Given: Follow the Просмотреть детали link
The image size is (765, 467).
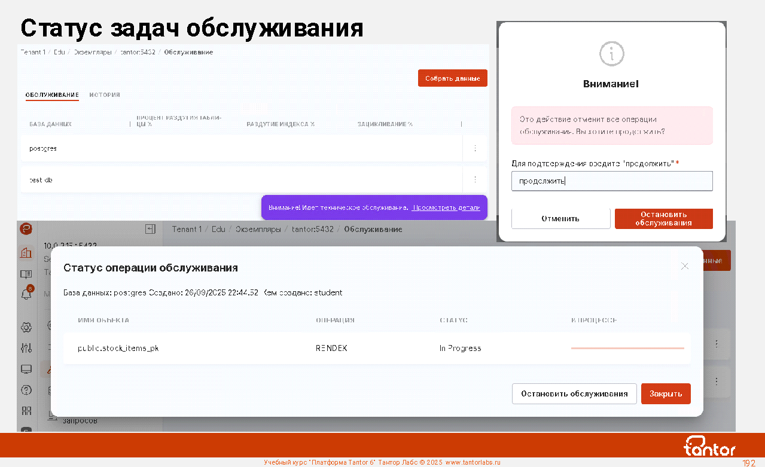Looking at the screenshot, I should pos(446,207).
